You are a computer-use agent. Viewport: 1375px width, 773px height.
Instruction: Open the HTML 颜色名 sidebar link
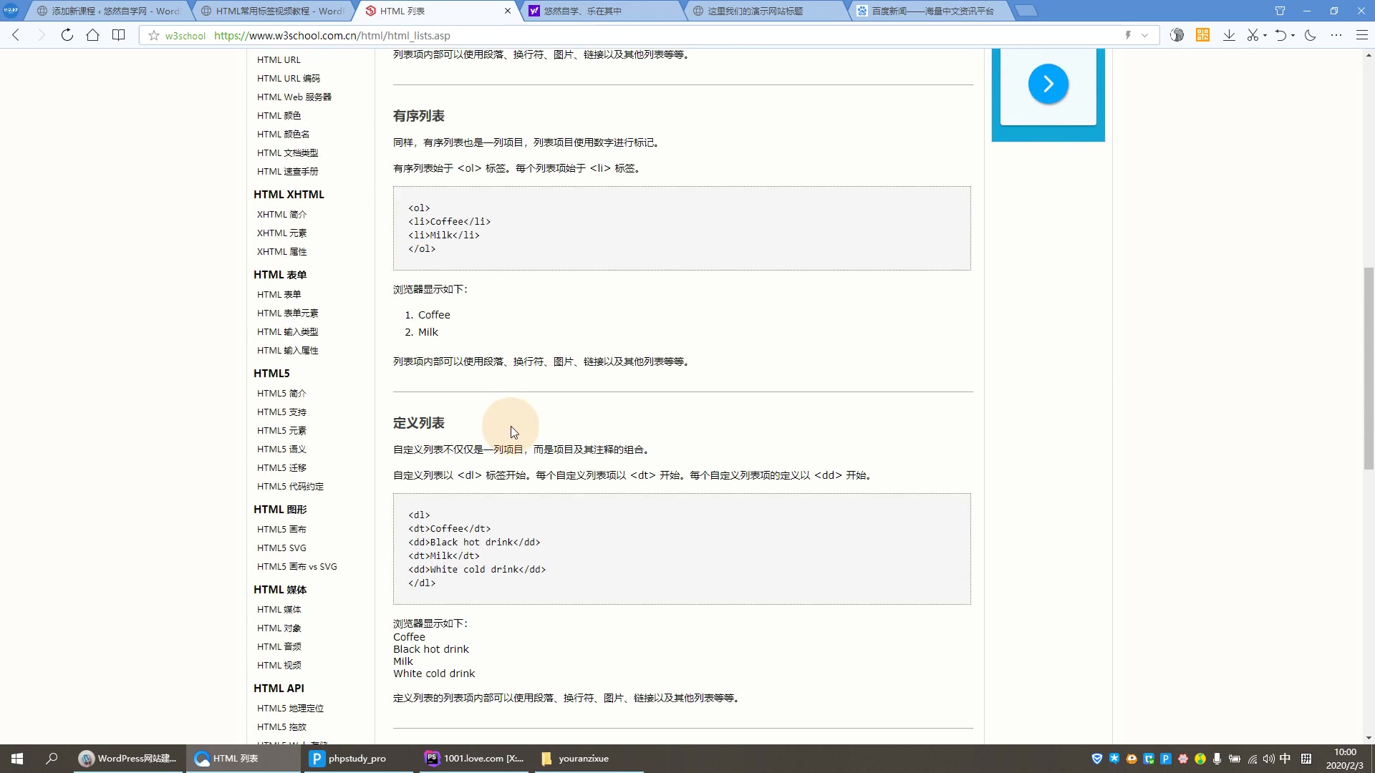coord(283,135)
